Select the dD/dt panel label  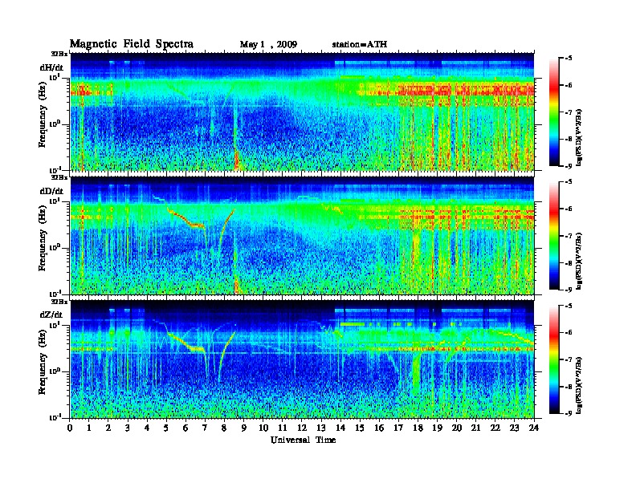51,191
